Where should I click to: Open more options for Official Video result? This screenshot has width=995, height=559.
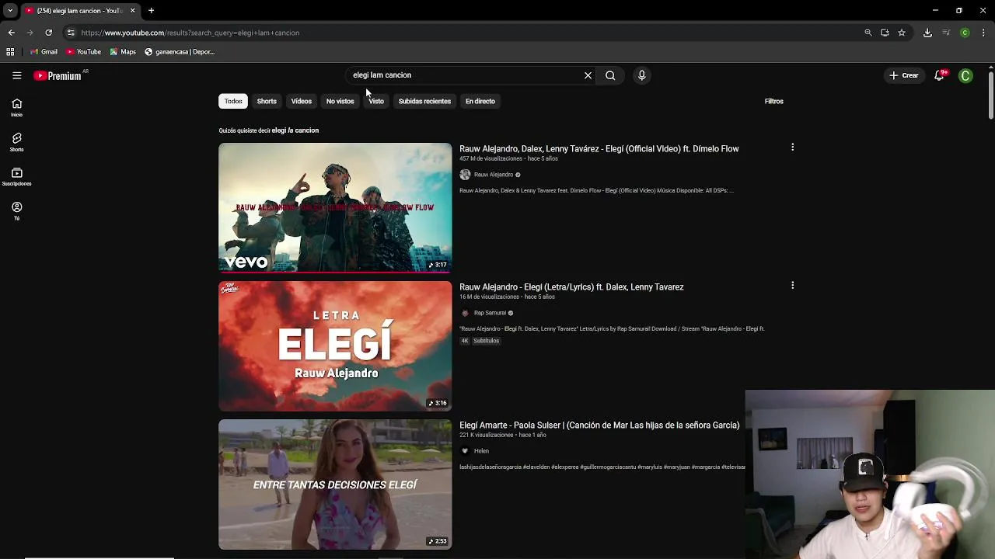tap(792, 148)
